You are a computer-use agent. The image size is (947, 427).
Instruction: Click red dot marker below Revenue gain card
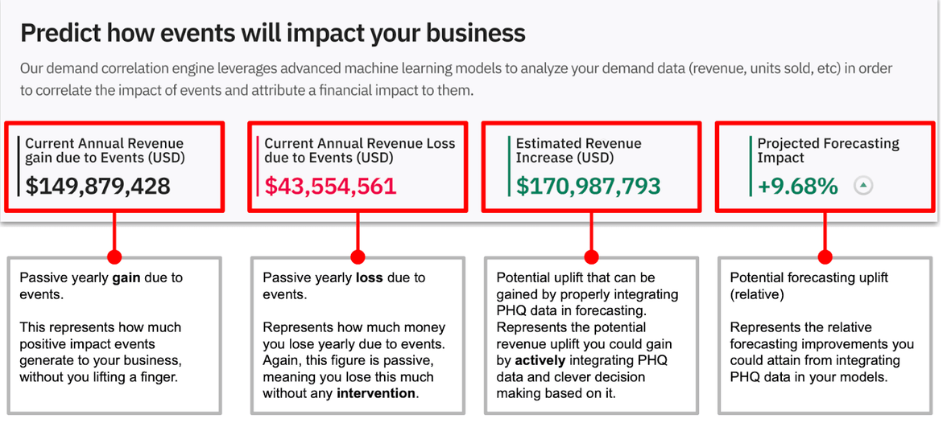click(x=114, y=257)
